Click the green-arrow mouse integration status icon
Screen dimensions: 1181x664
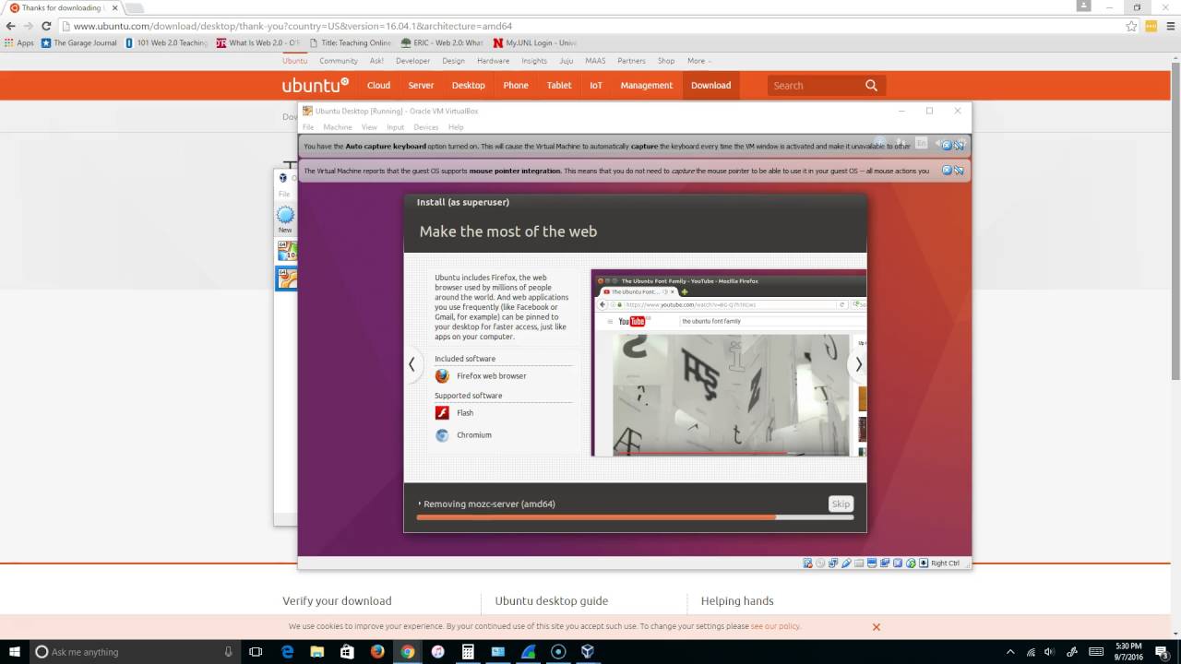tap(911, 563)
